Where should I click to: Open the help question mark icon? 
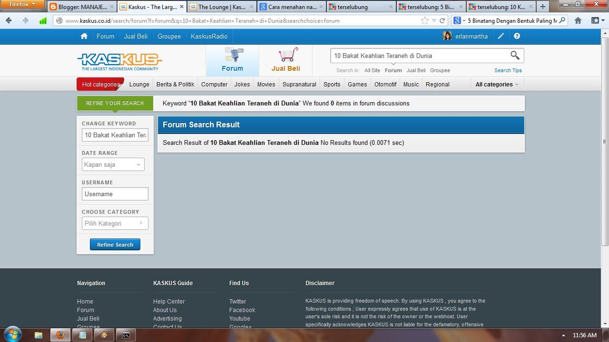[517, 36]
